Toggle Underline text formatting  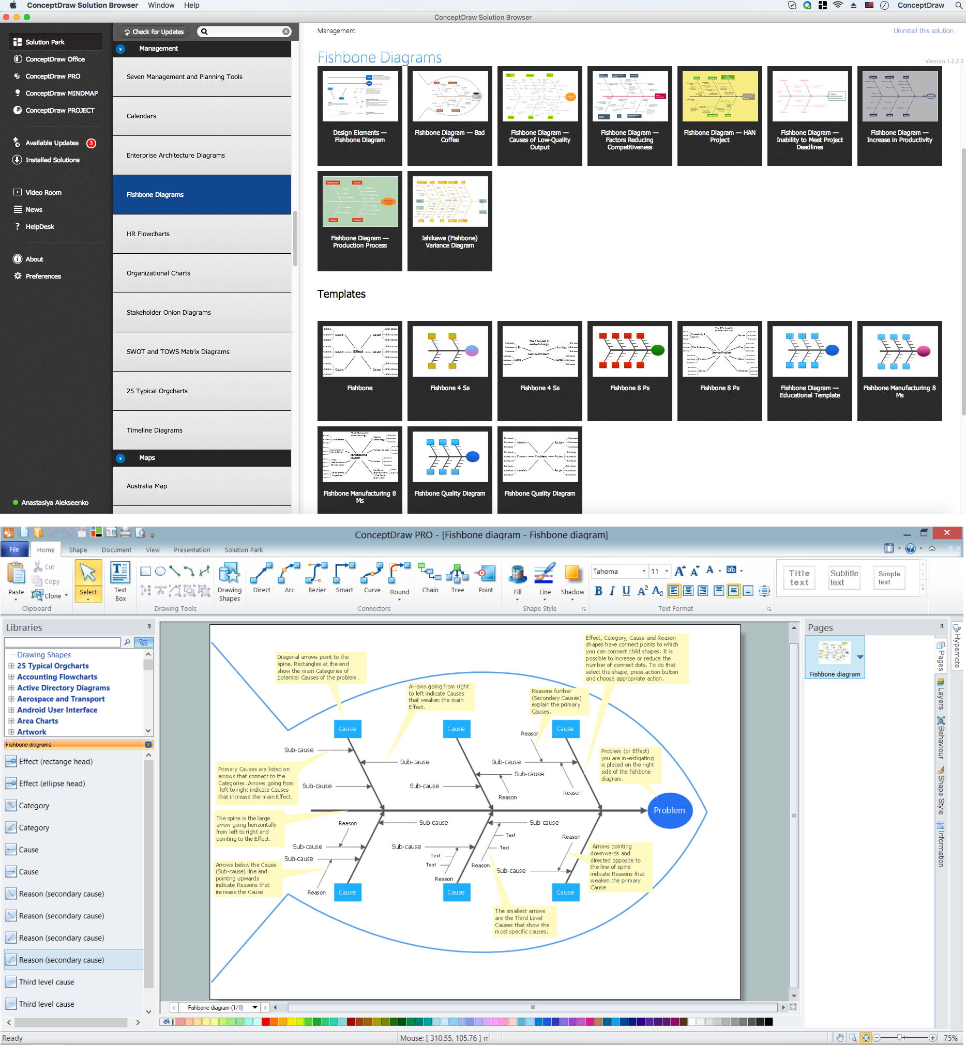pos(626,590)
